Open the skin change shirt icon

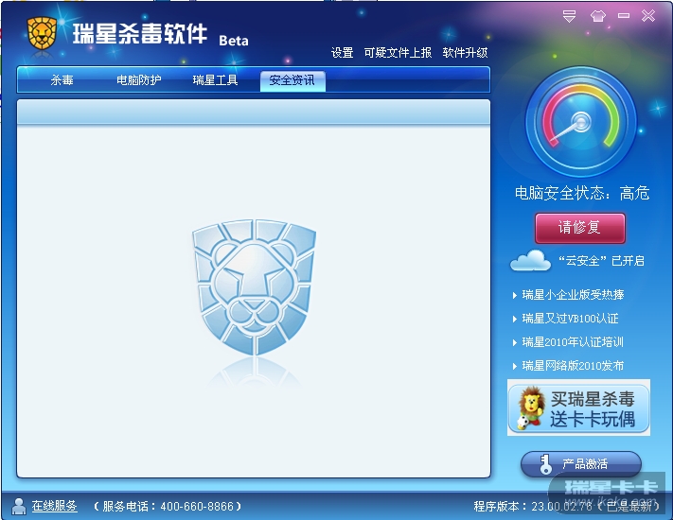point(598,16)
